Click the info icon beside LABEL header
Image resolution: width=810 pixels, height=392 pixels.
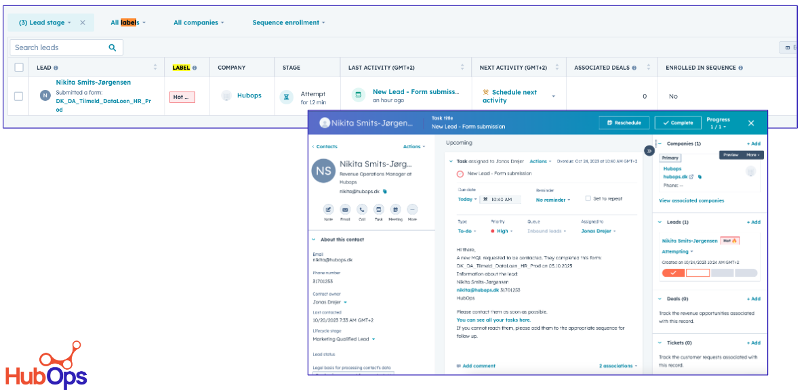tap(195, 68)
